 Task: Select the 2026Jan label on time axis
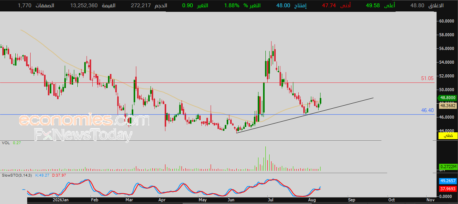(x=61, y=200)
